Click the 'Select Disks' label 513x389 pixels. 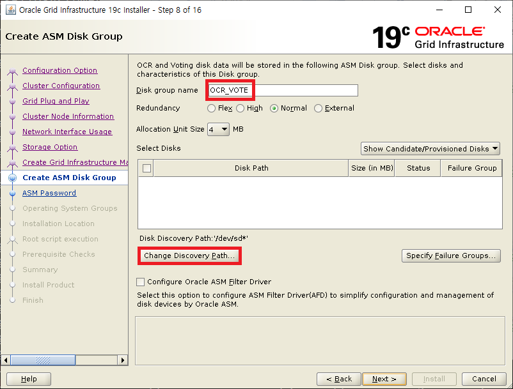159,148
